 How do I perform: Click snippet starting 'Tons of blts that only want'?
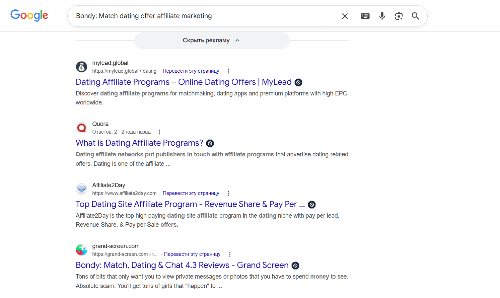[x=212, y=281]
